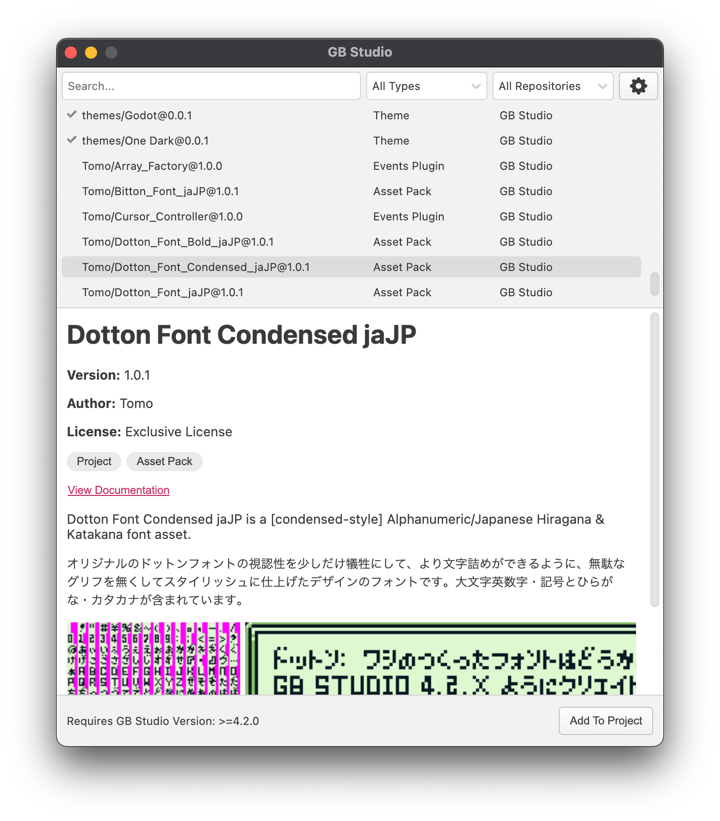The height and width of the screenshot is (821, 720).
Task: Click the Author: Tomo line
Action: [110, 403]
